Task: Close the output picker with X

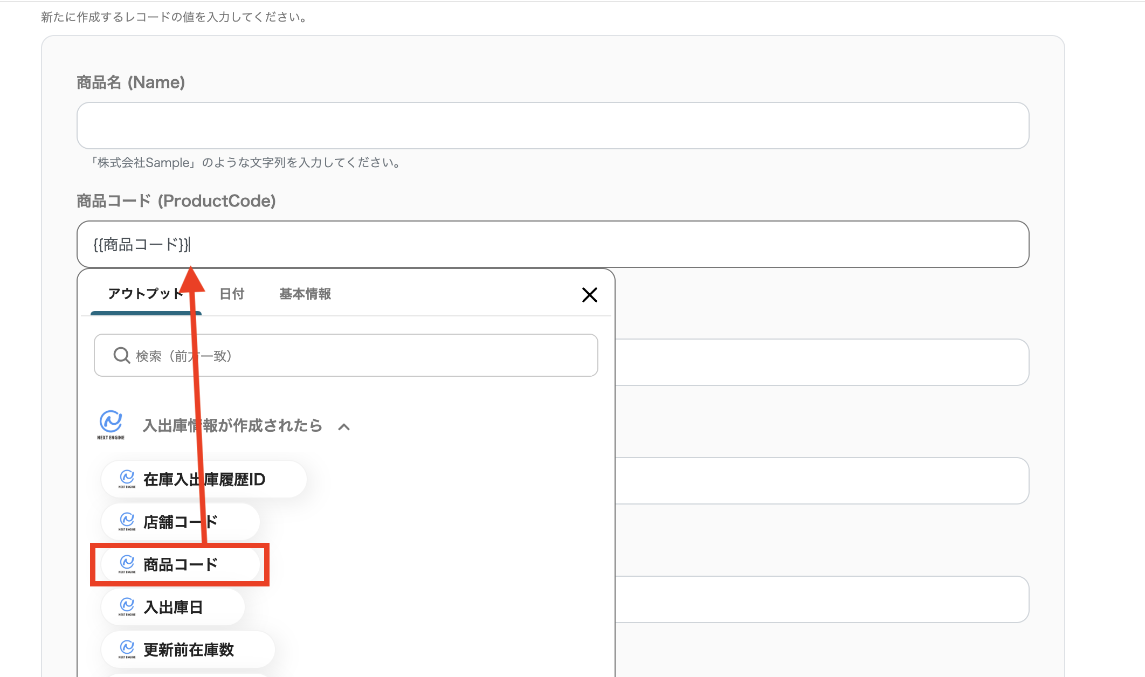Action: click(x=589, y=295)
